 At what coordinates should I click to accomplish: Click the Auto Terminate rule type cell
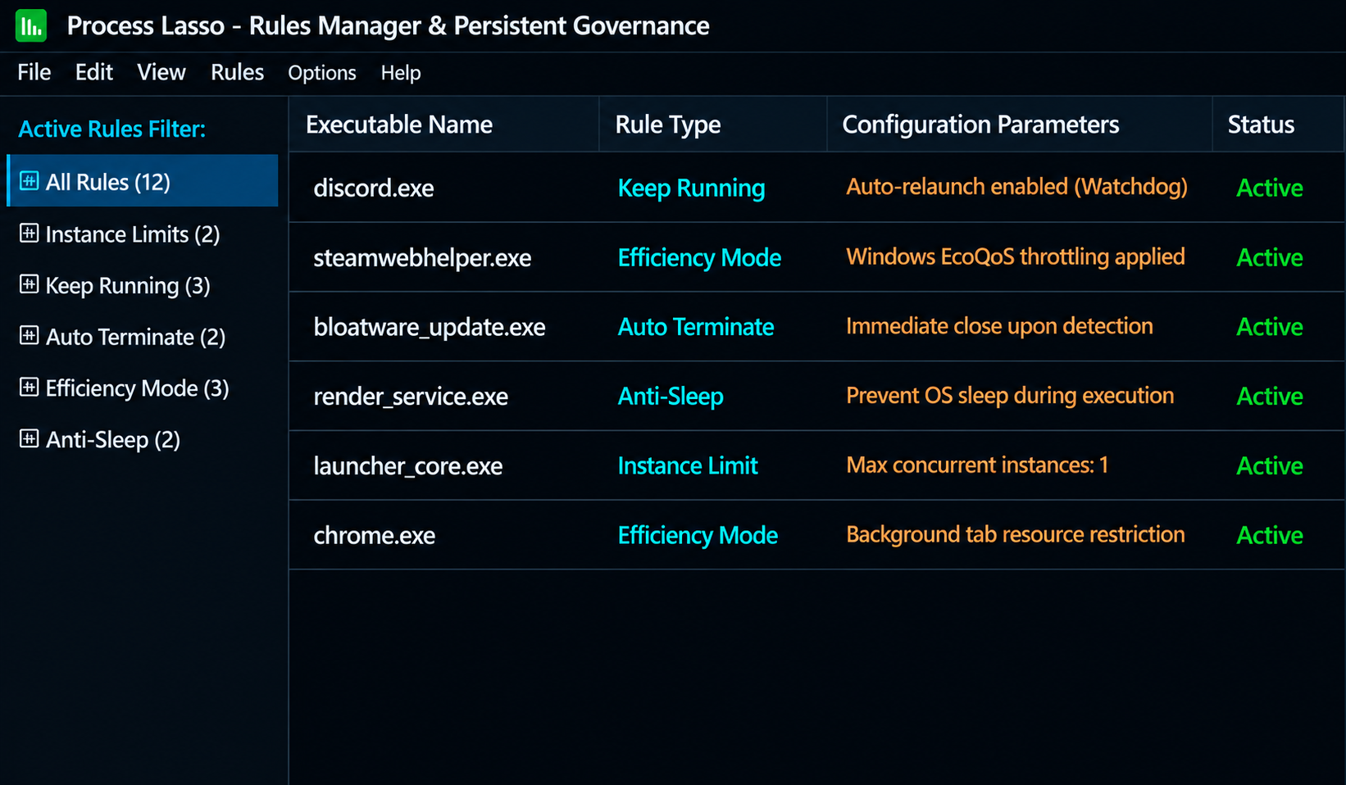[696, 327]
